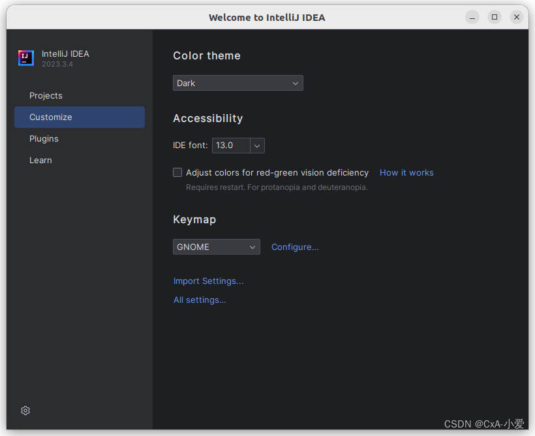
Task: Click the 2023.3.4 version text
Action: 57,64
